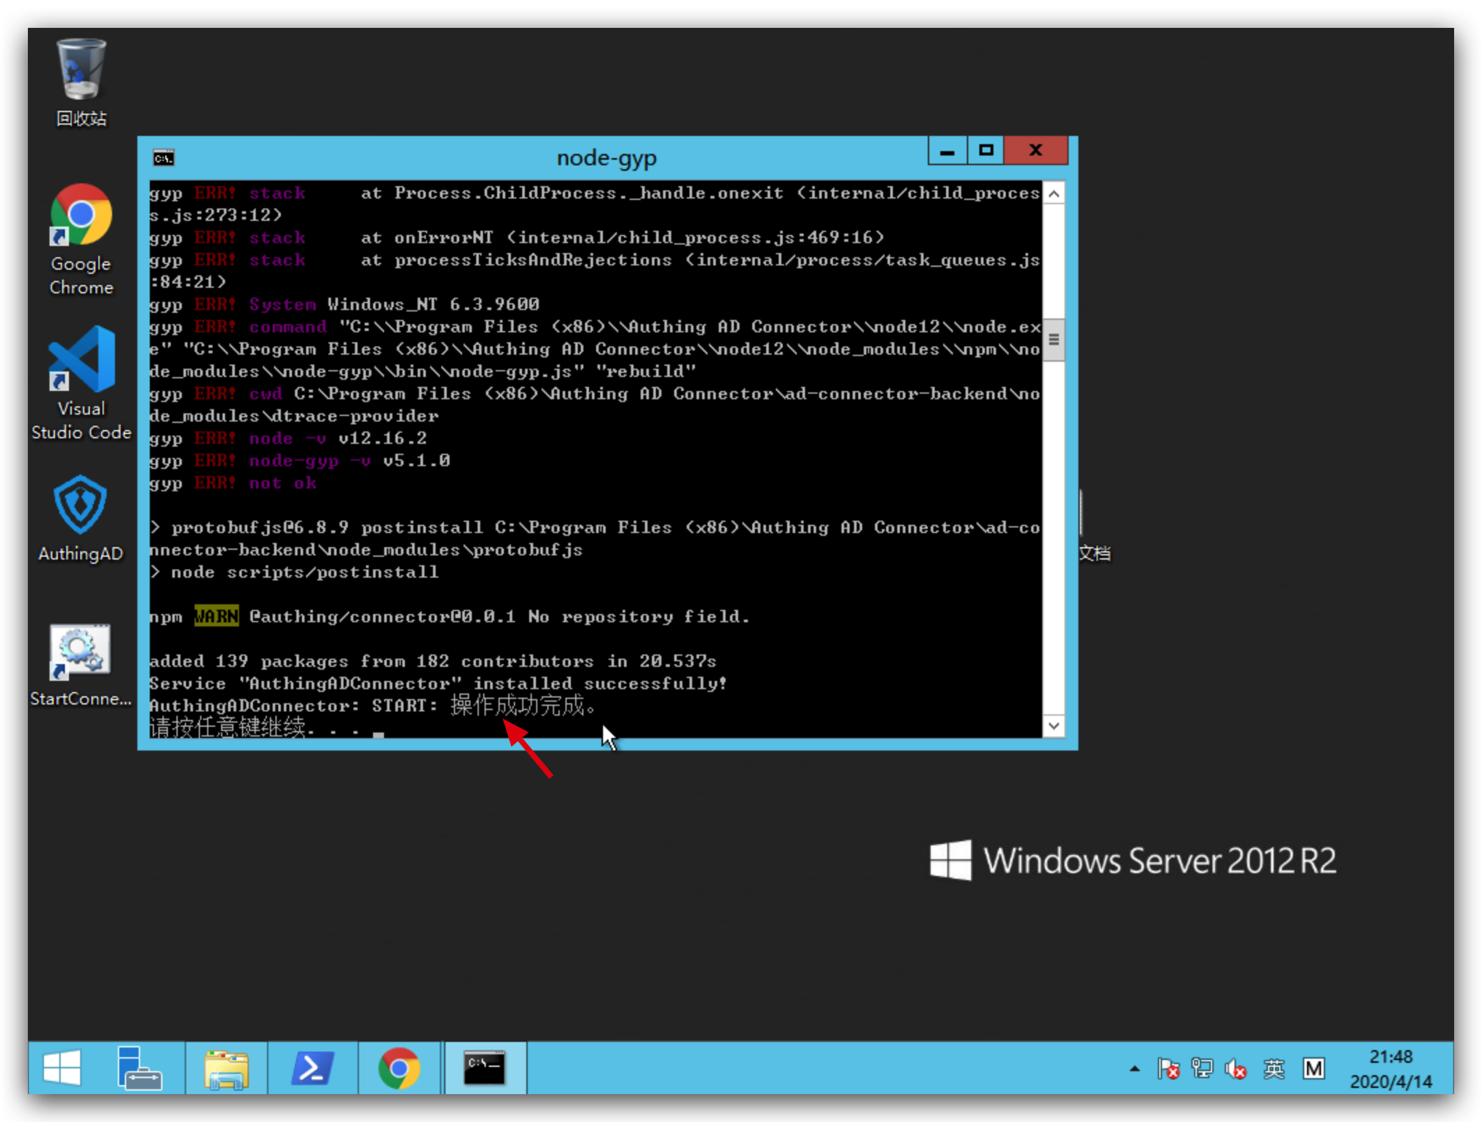
Task: Open File Explorer from the taskbar
Action: pos(226,1068)
